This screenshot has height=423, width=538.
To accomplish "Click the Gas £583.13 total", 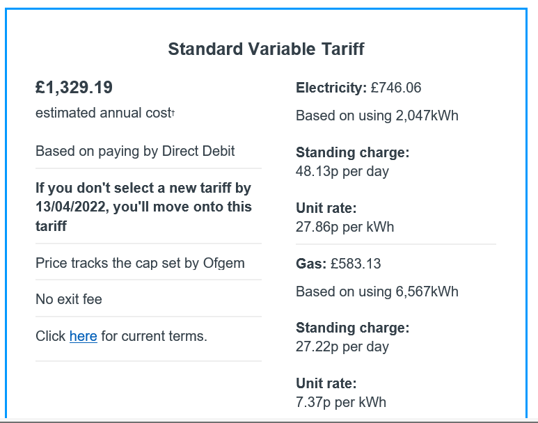I will [338, 264].
